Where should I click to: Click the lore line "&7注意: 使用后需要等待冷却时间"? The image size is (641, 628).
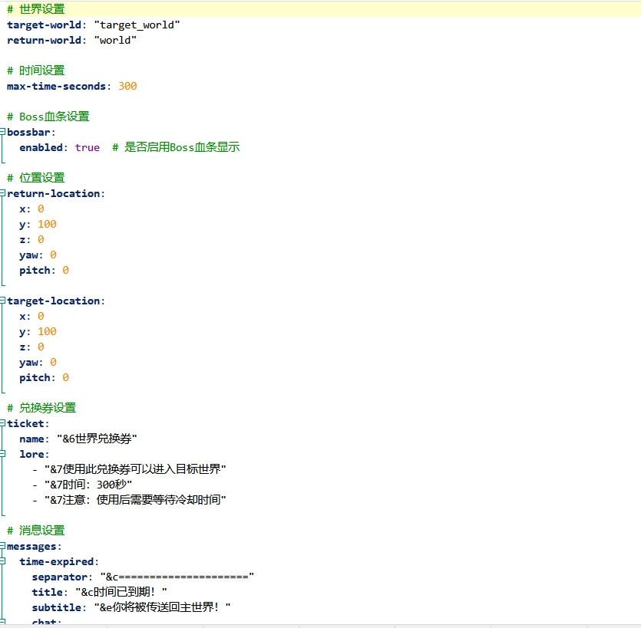coord(135,500)
